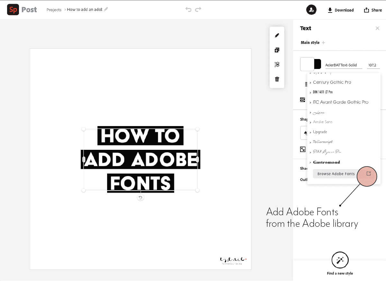Click Browse Adobe Fonts
Image resolution: width=386 pixels, height=281 pixels.
[x=335, y=174]
